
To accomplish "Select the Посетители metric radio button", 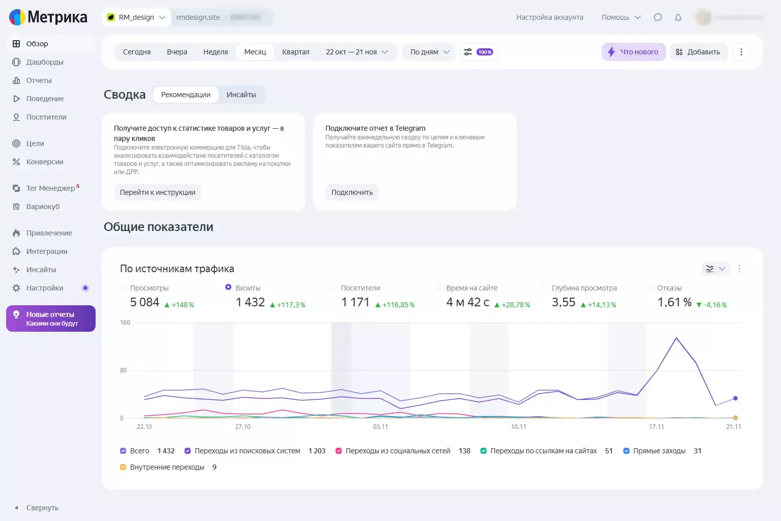I will click(x=334, y=287).
